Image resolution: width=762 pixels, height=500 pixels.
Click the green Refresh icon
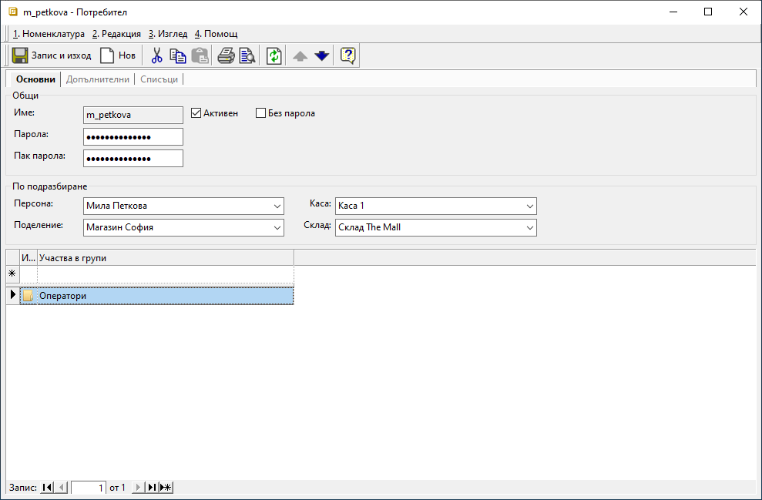[274, 55]
